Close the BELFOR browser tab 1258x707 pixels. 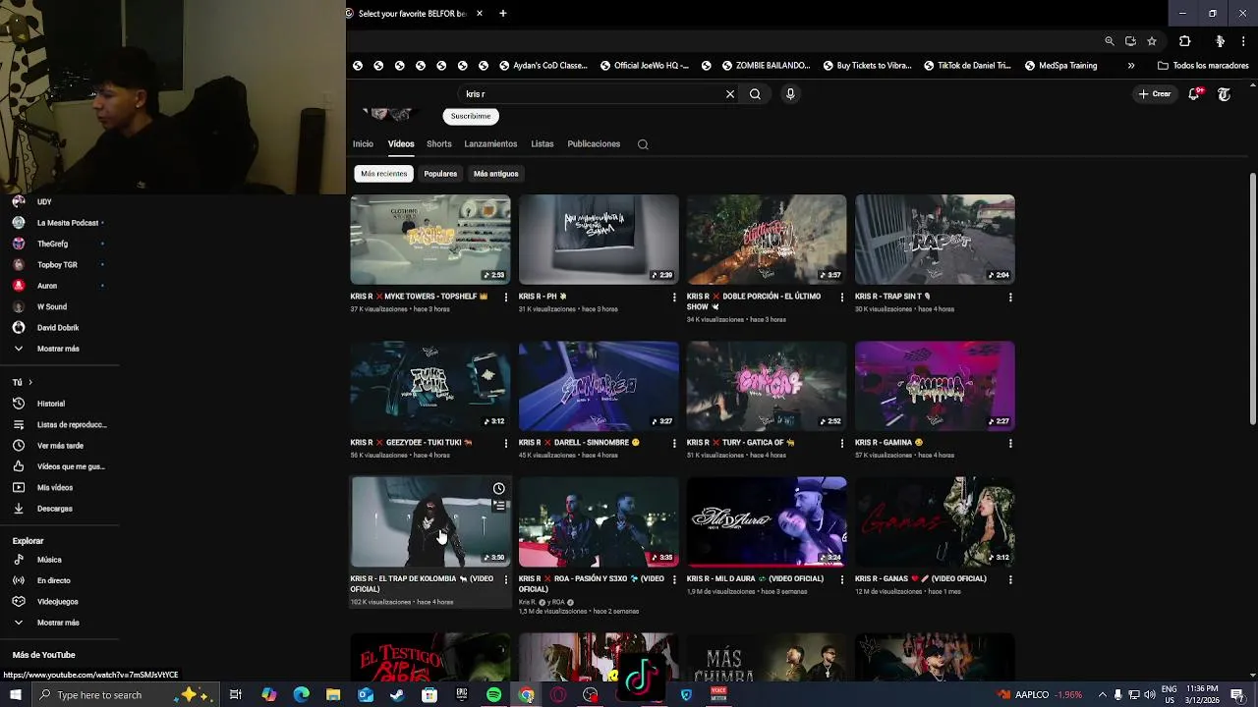point(480,14)
